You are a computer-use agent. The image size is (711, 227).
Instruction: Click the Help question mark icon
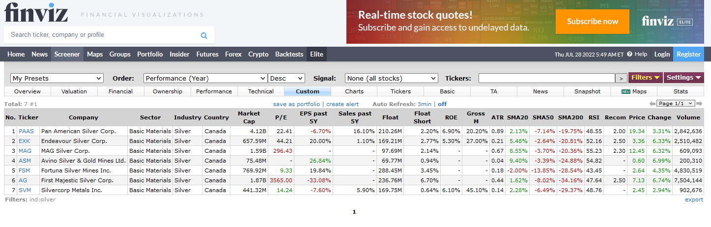[629, 54]
